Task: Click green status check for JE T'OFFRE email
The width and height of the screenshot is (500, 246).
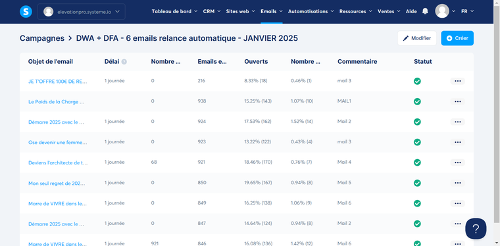Action: [417, 82]
